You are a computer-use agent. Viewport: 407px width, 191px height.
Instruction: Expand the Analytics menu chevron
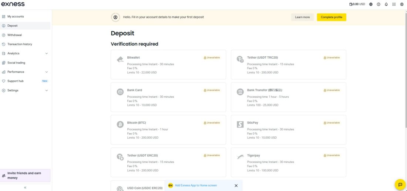pyautogui.click(x=47, y=53)
